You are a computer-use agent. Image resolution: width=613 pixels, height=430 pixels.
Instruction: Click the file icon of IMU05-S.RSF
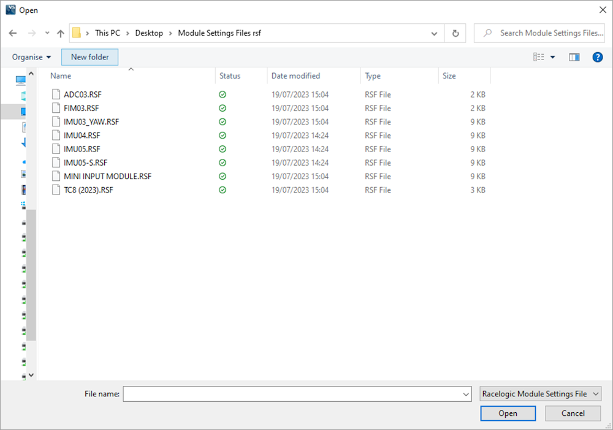(x=56, y=163)
